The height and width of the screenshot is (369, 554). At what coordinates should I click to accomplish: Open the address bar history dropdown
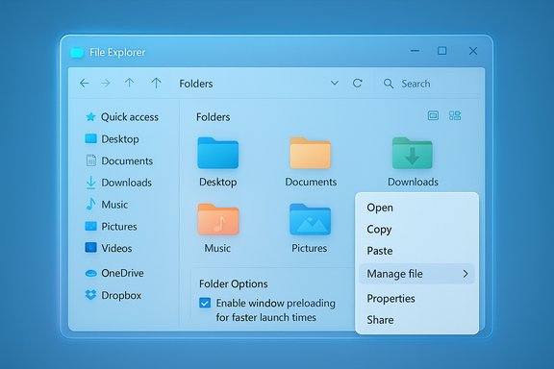pyautogui.click(x=335, y=83)
